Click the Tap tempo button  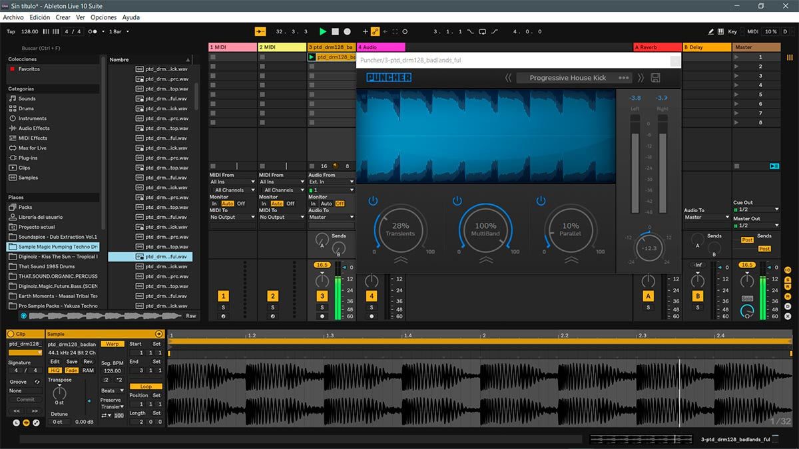point(11,31)
